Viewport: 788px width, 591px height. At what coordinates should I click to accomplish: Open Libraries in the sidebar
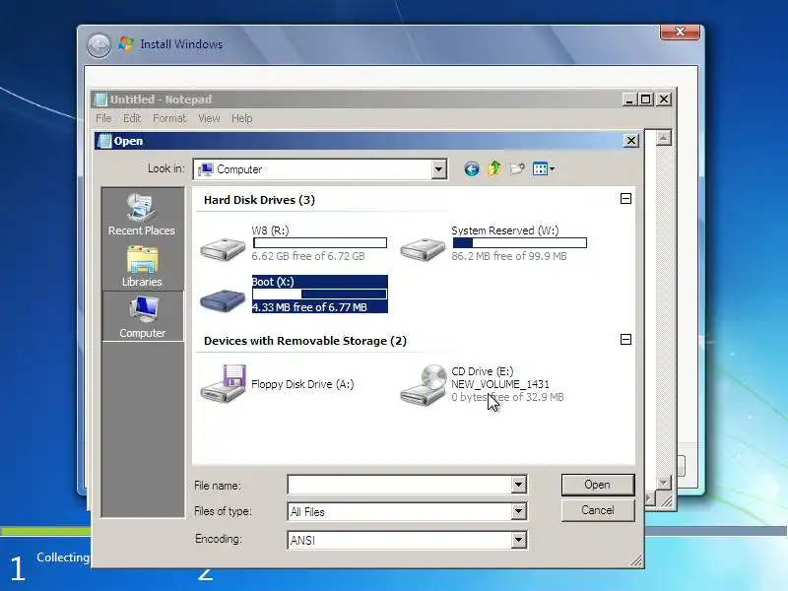(x=142, y=266)
